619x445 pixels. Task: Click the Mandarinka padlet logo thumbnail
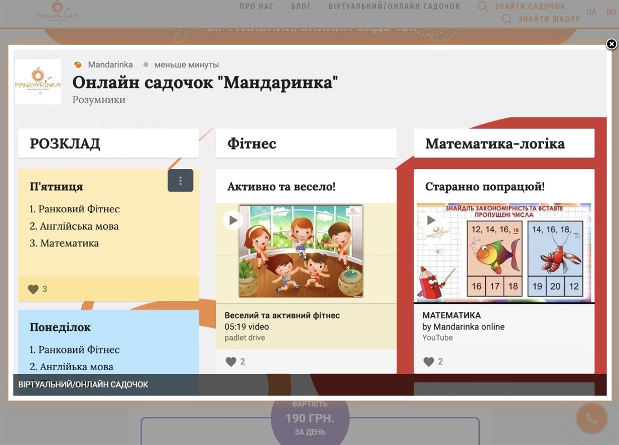(38, 82)
